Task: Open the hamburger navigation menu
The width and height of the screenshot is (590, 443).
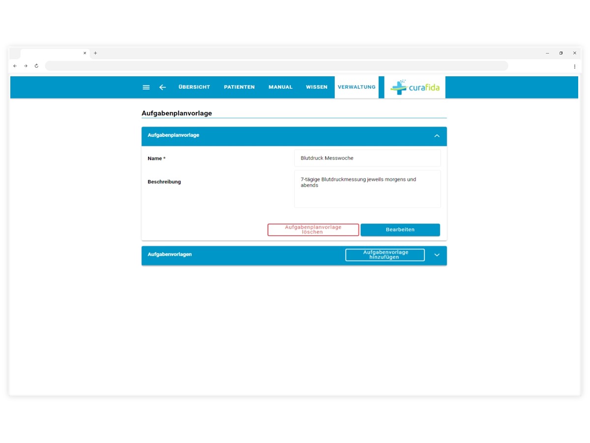Action: [x=146, y=87]
